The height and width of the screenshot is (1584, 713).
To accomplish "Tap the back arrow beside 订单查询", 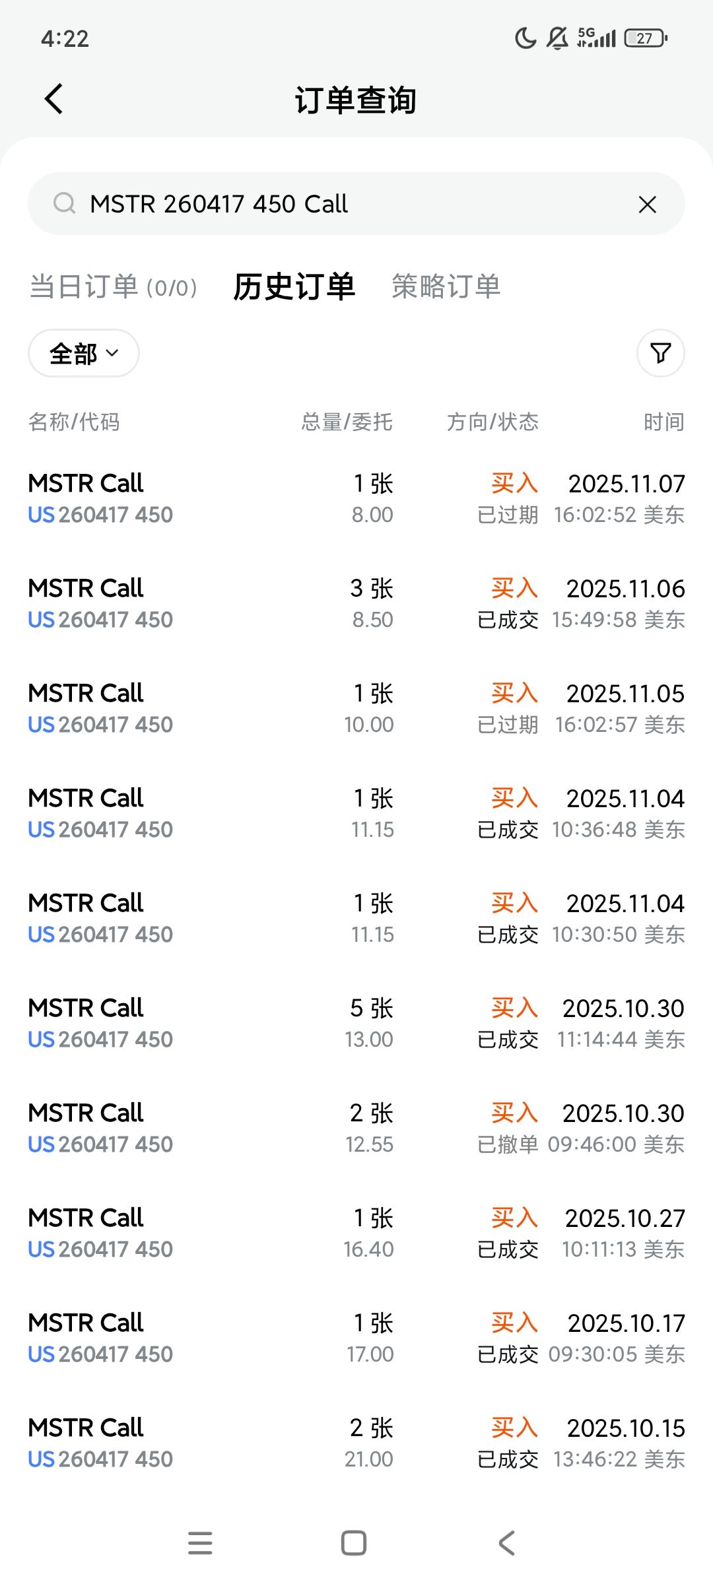I will [54, 99].
